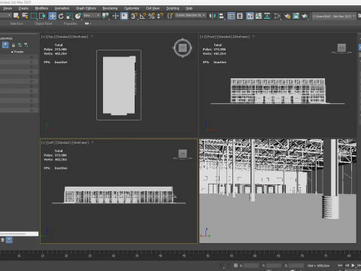Screen dimensions: 361x271
Task: Open reference coordinate system View dropdown
Action: [x=92, y=16]
